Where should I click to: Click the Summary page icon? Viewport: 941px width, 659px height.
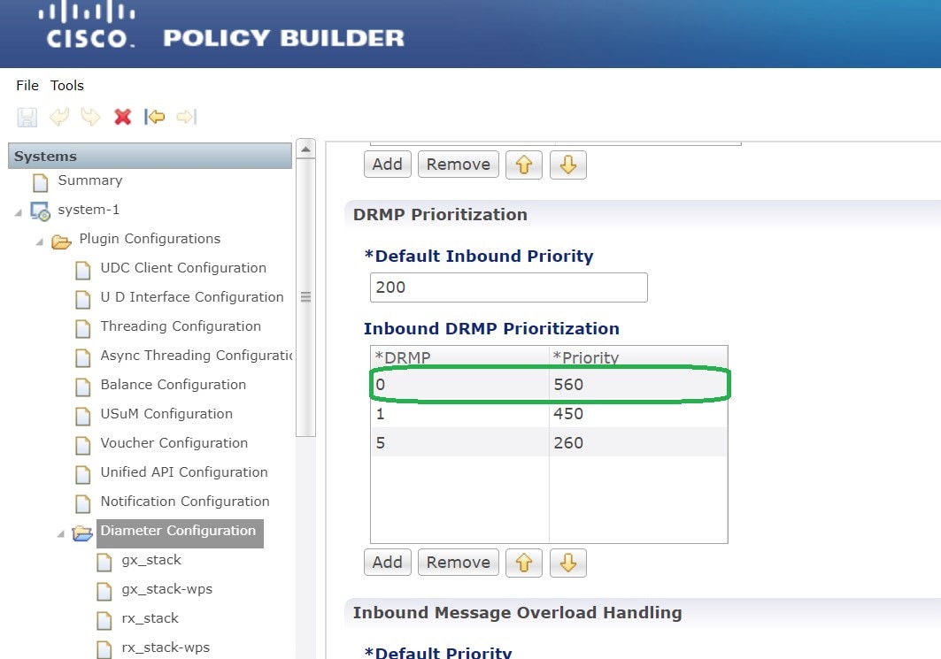[x=40, y=182]
